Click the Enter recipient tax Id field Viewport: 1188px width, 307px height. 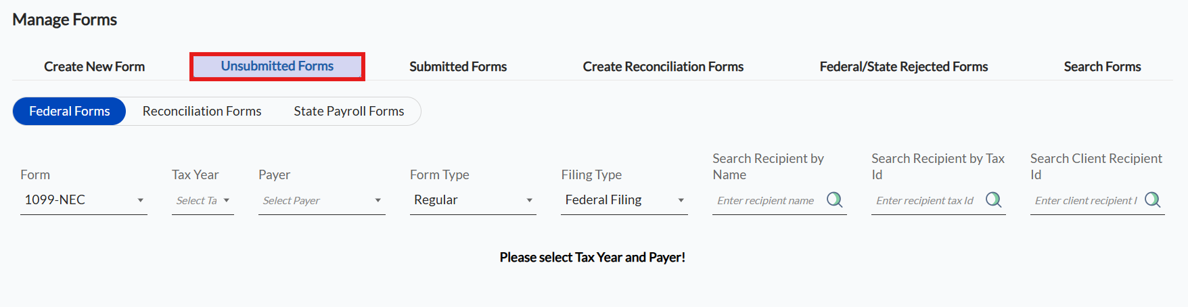click(x=927, y=200)
